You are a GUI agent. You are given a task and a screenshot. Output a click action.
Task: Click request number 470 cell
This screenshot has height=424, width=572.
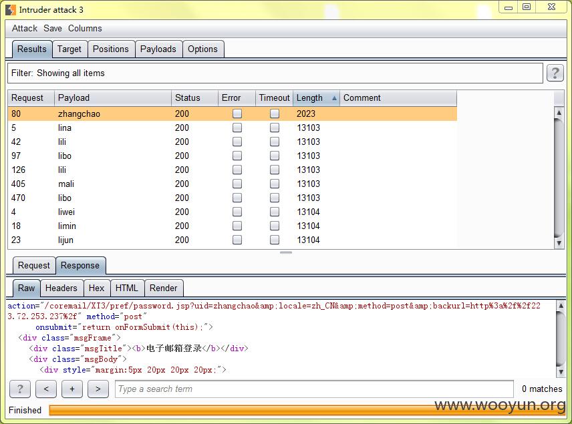31,198
